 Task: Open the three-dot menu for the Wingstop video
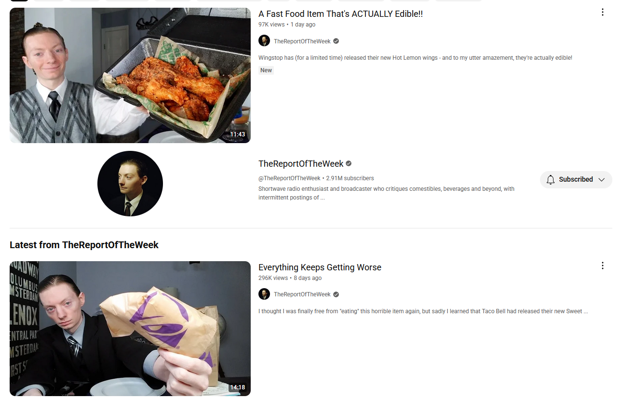click(x=602, y=13)
